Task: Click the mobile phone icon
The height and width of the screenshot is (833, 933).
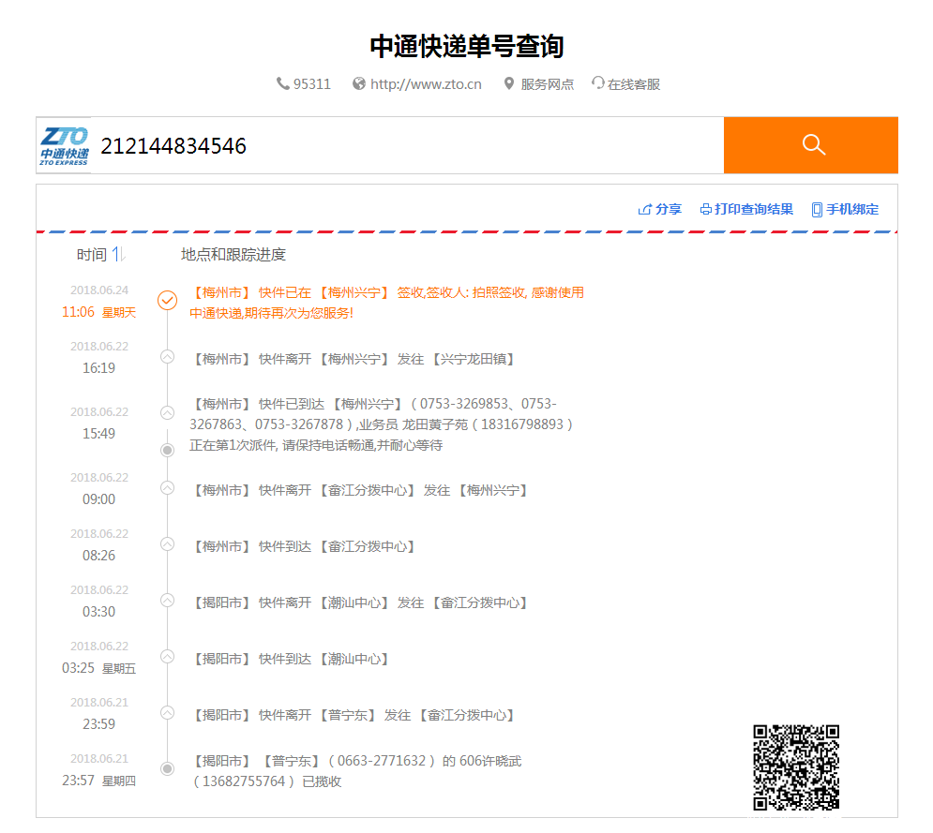Action: tap(817, 210)
